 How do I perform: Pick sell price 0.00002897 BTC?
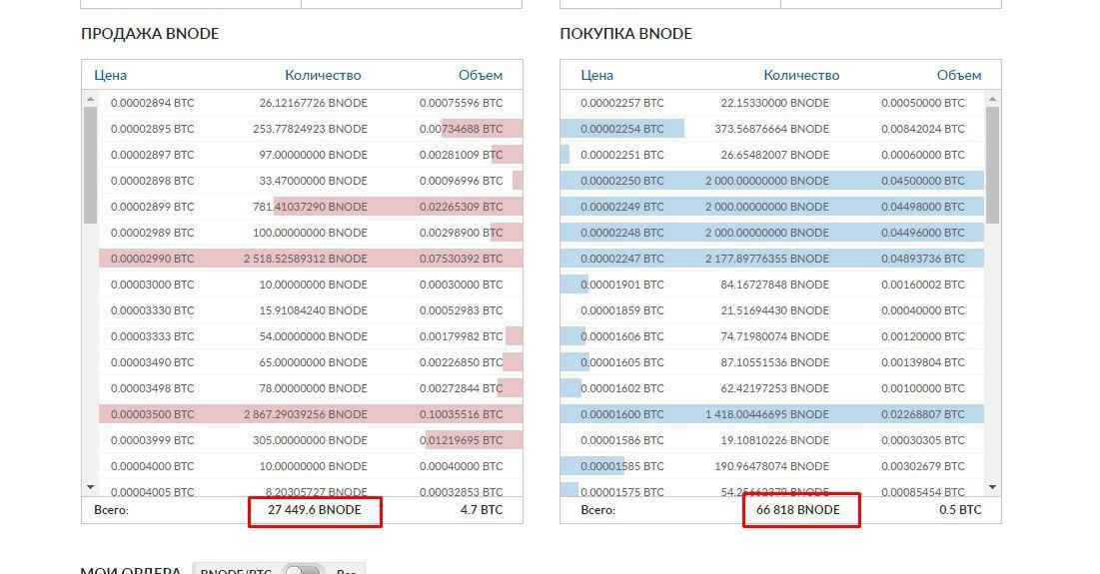pyautogui.click(x=152, y=155)
